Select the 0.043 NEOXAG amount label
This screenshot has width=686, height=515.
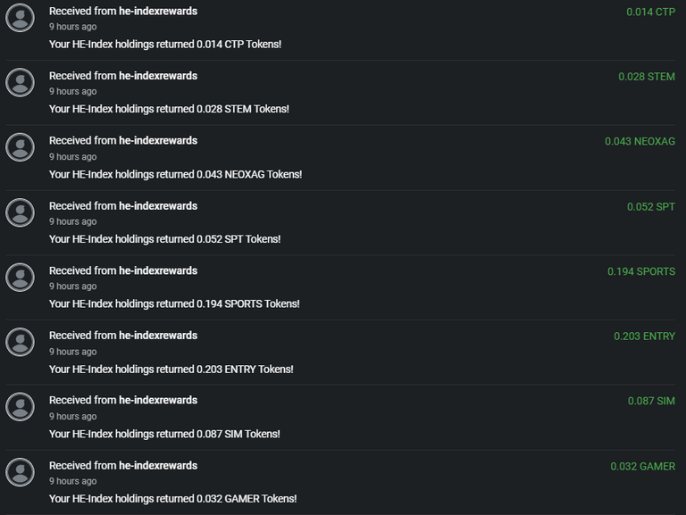640,142
